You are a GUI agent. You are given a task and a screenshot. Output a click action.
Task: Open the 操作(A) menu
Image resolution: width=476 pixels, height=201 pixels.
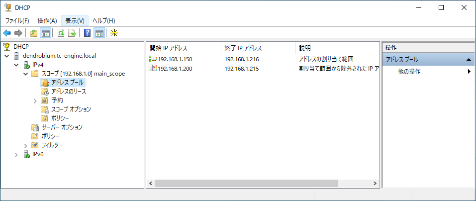click(x=47, y=20)
